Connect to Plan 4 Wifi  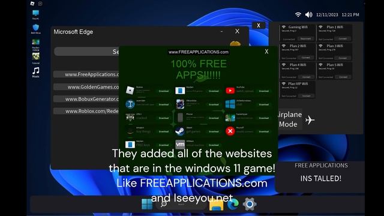point(306,77)
